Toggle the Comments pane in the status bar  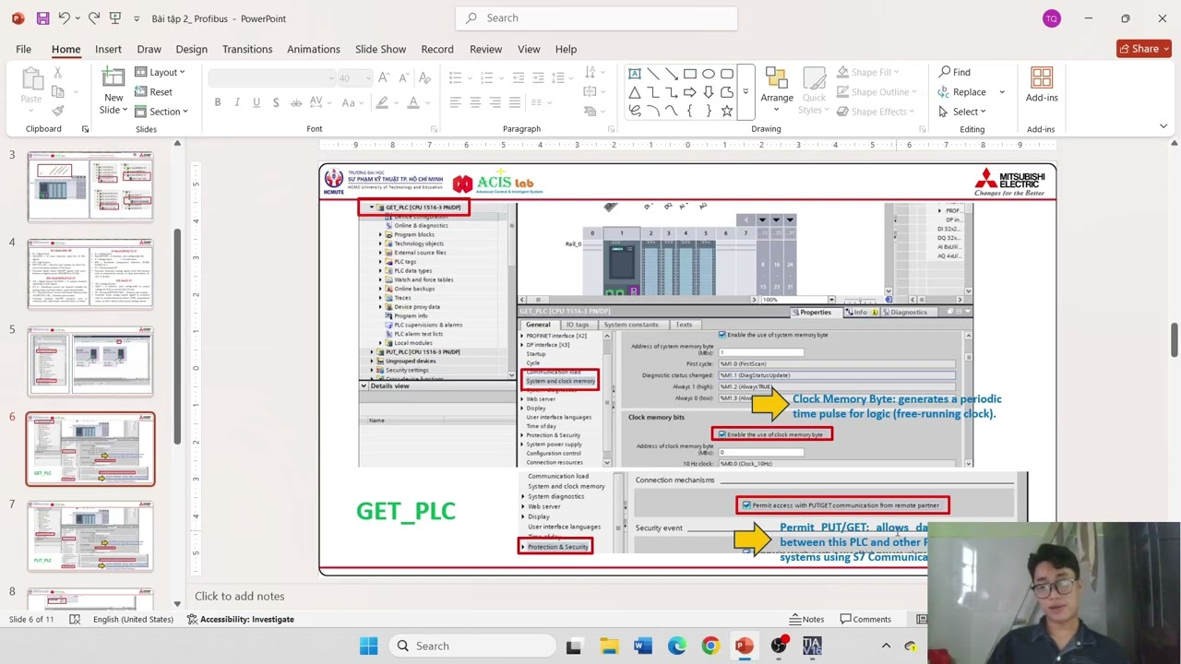click(865, 619)
